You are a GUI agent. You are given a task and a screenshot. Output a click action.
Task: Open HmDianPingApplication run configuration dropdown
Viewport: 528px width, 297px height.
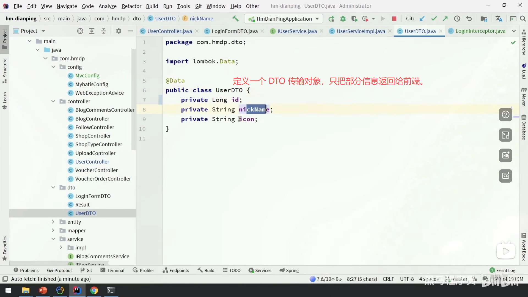[x=284, y=19]
